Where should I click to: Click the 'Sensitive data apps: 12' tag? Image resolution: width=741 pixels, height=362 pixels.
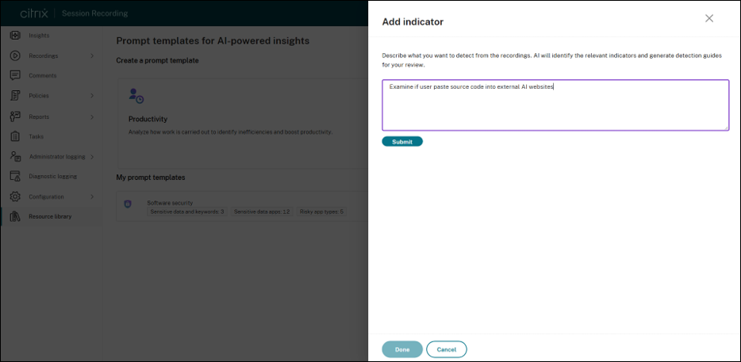click(x=263, y=212)
